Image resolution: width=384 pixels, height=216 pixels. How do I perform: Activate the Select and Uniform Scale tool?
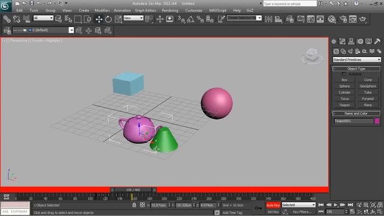click(x=118, y=19)
